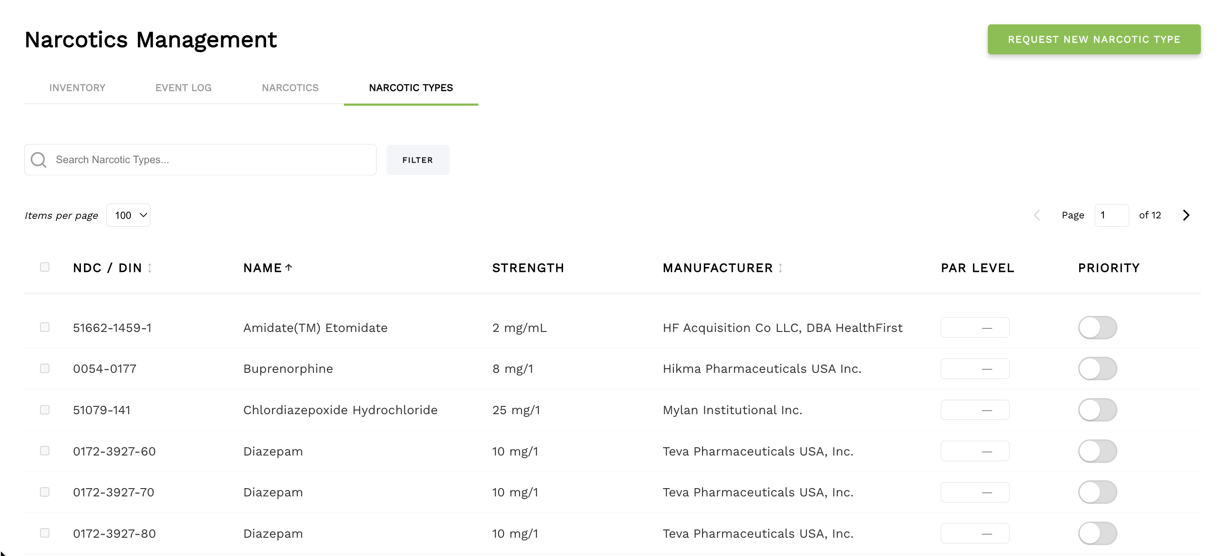Image resolution: width=1220 pixels, height=556 pixels.
Task: Click NDC value 0054-0177
Action: coord(105,369)
